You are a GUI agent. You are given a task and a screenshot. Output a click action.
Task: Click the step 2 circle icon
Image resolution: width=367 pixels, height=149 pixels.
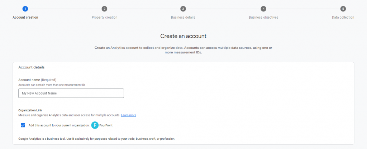[x=104, y=9]
